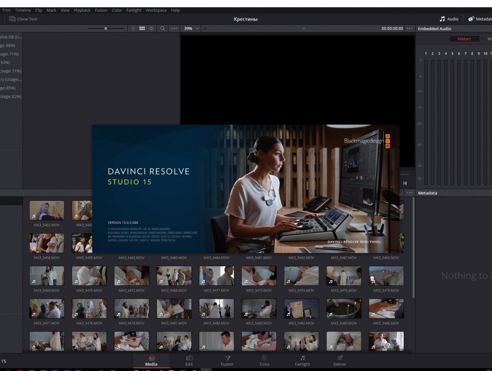Open the View menu
Viewport: 492px width, 371px height.
65,10
